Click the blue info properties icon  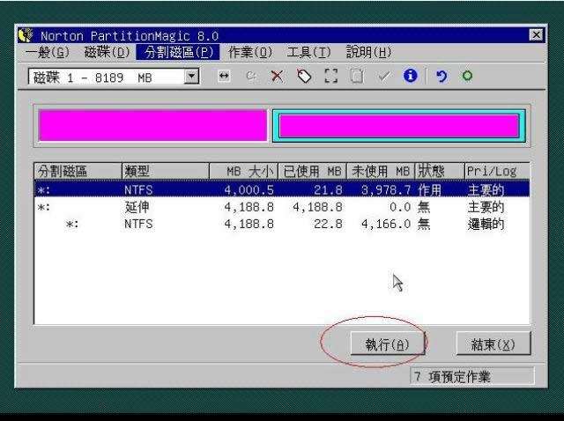[409, 78]
